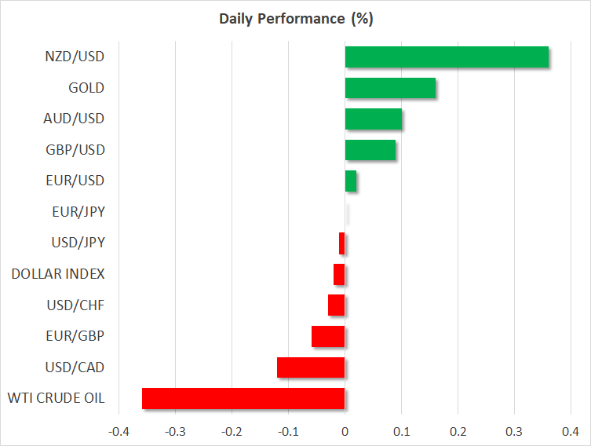591x446 pixels.
Task: Click the 0 axis tick label
Action: point(345,432)
